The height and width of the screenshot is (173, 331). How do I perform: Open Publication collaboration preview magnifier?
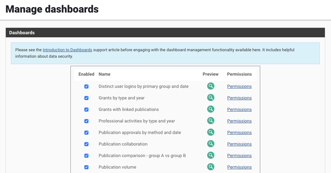pos(211,144)
